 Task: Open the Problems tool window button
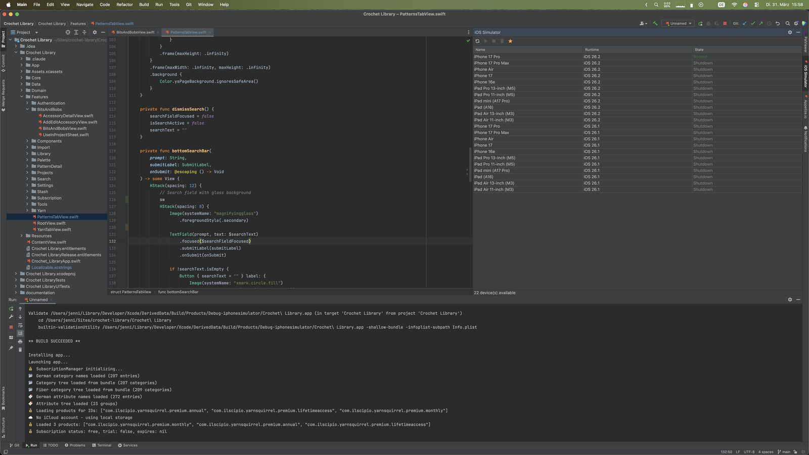click(75, 445)
